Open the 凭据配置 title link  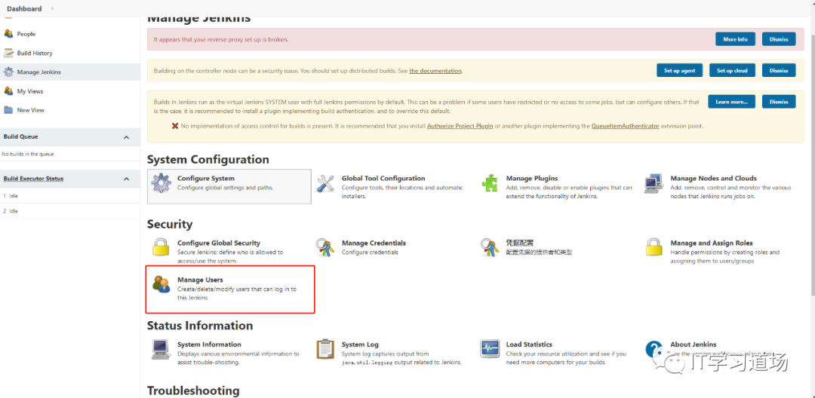point(520,243)
